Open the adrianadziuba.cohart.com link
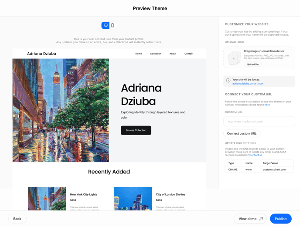Image resolution: width=300 pixels, height=227 pixels. pyautogui.click(x=248, y=83)
